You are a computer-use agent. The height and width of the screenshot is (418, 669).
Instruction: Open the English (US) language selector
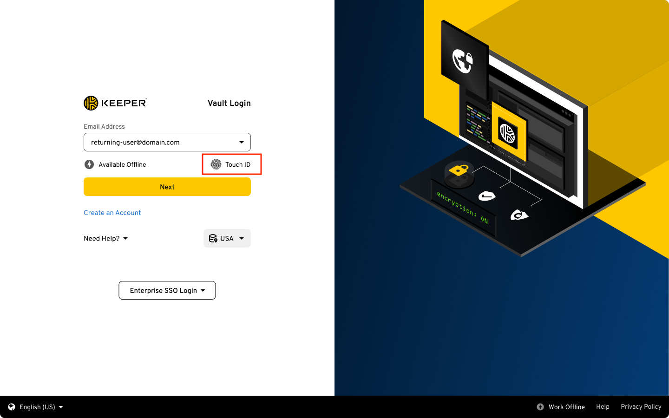(36, 407)
